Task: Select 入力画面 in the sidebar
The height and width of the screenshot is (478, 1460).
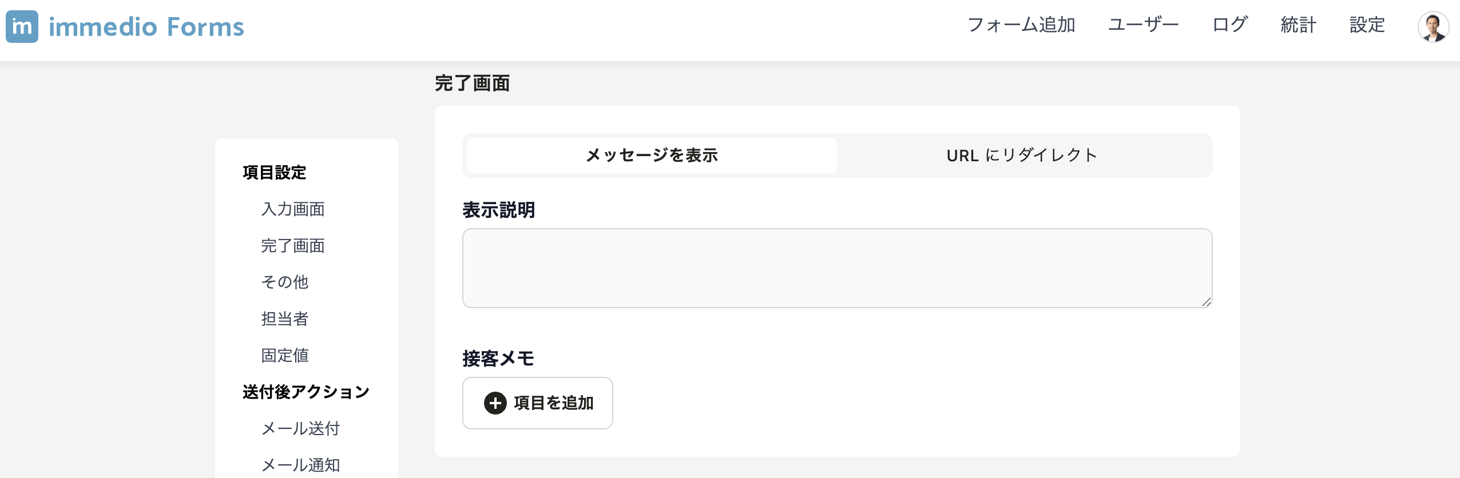Action: 293,209
